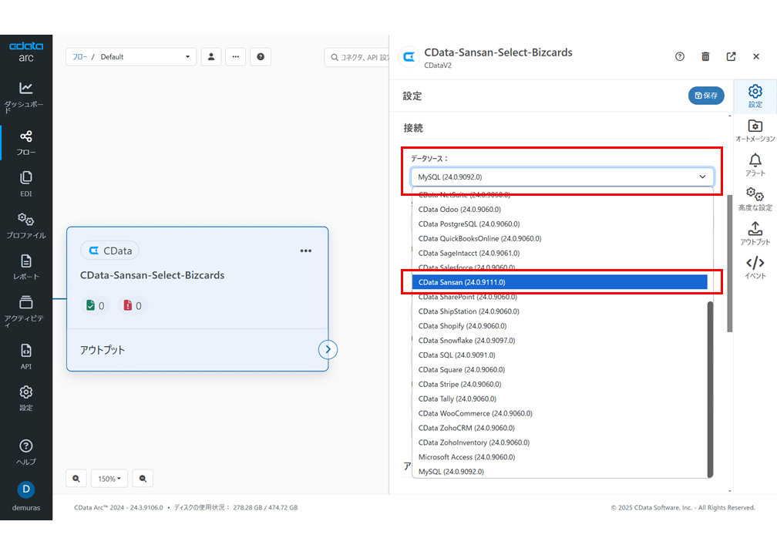This screenshot has width=777, height=555.
Task: Select CData QuickBooksOnline option
Action: click(560, 238)
